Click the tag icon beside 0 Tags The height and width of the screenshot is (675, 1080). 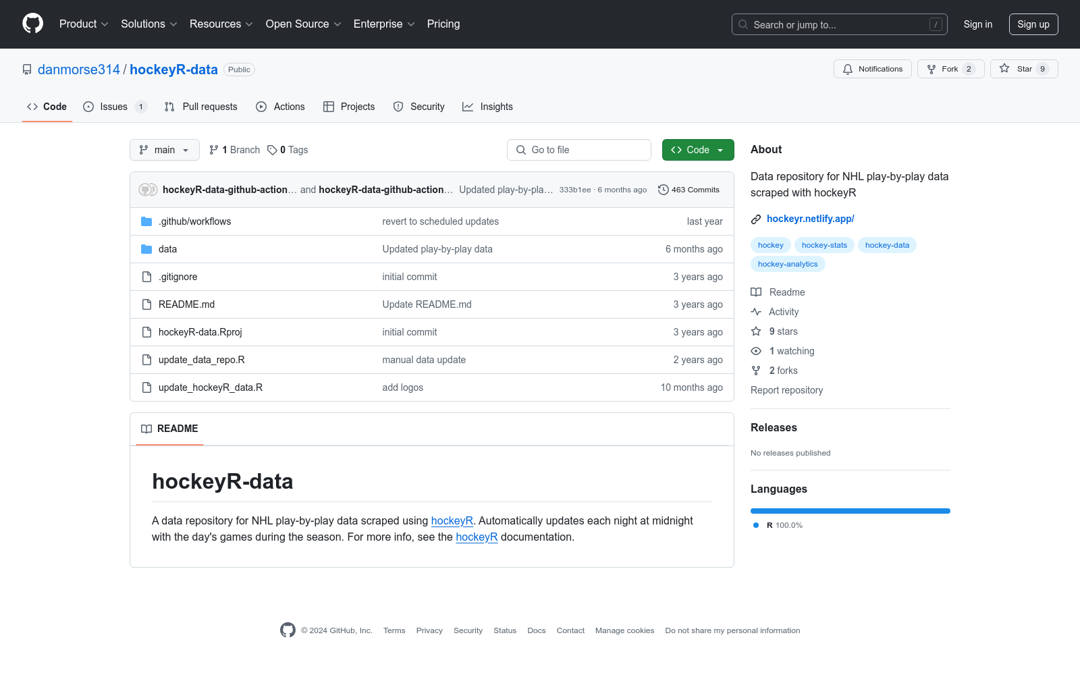click(x=272, y=150)
